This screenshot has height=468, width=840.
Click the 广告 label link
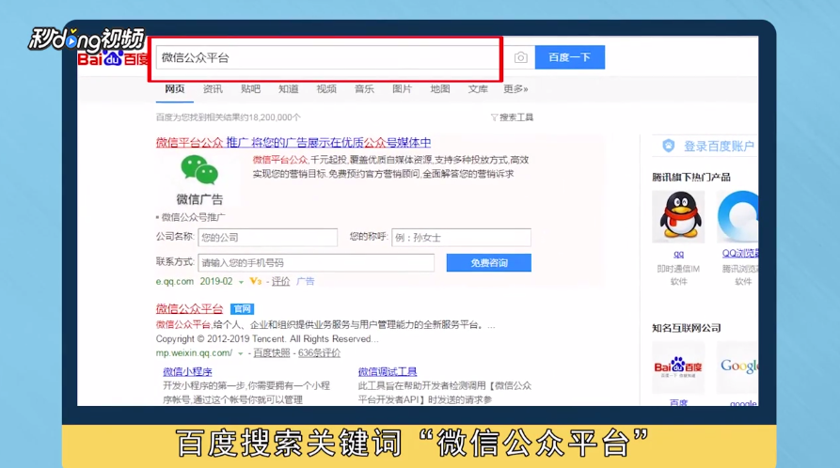306,282
